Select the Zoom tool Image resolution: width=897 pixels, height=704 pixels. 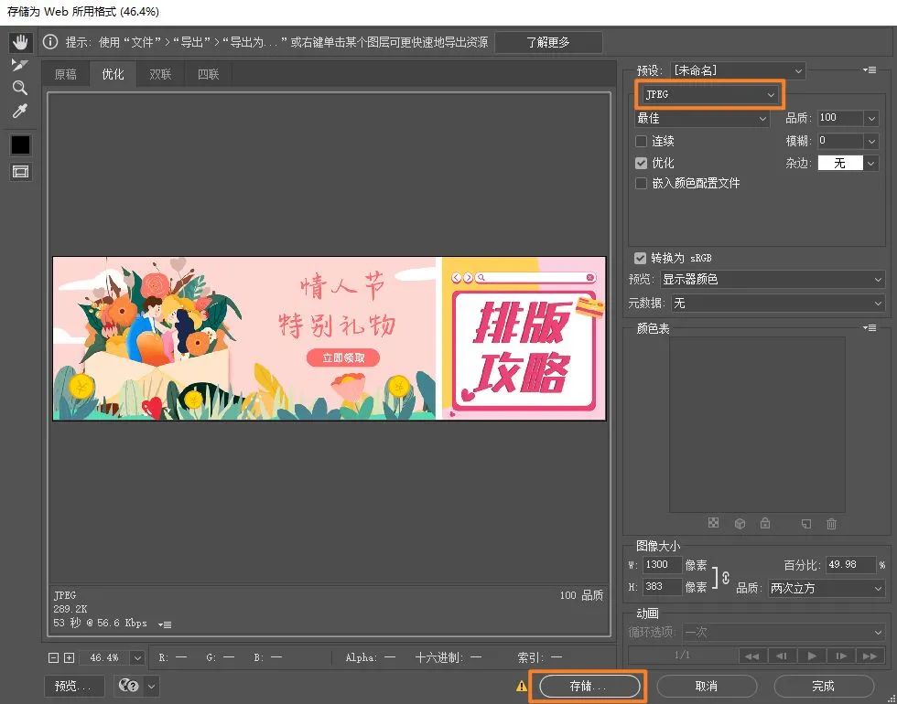click(20, 88)
